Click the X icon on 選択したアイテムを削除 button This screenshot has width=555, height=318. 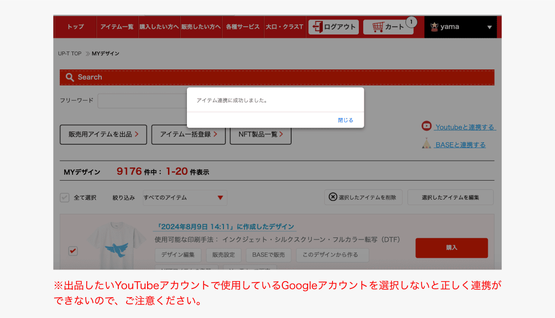coord(333,197)
